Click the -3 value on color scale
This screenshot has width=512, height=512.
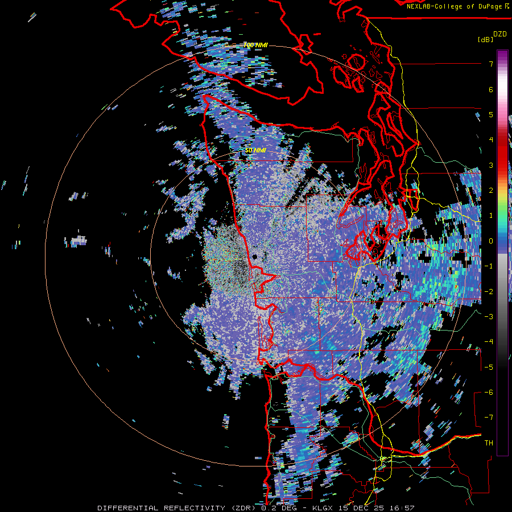[489, 317]
